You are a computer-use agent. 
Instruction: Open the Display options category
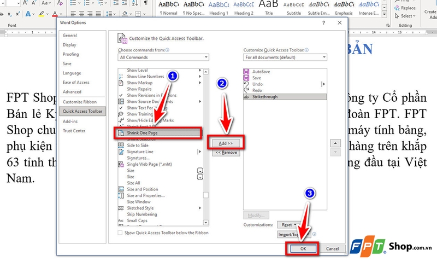[x=69, y=45]
